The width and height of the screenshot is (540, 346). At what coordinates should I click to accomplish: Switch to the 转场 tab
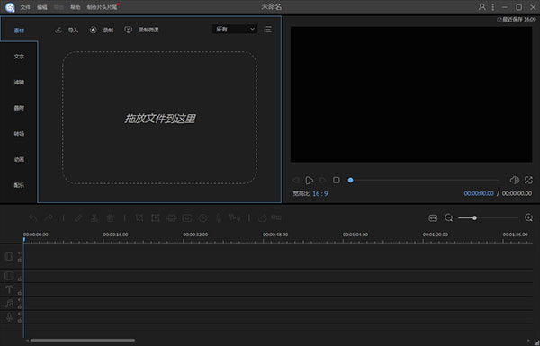(19, 134)
